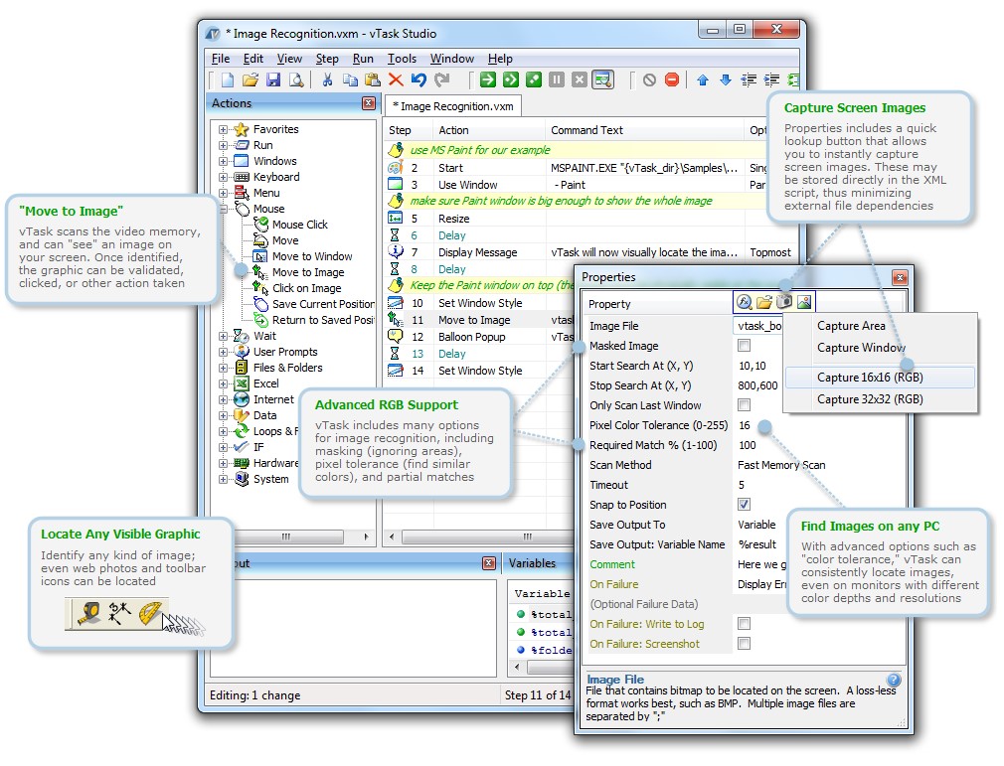Screen dimensions: 1004x766
Task: Select Click on Image in Actions tree
Action: [307, 288]
